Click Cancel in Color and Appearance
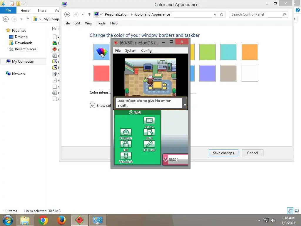This screenshot has height=226, width=301. click(x=252, y=153)
